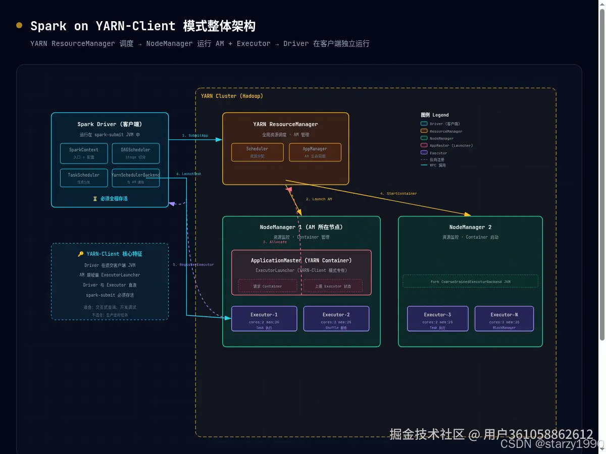Click the spark-submit 必须存活 line
This screenshot has width=606, height=454.
pos(110,295)
